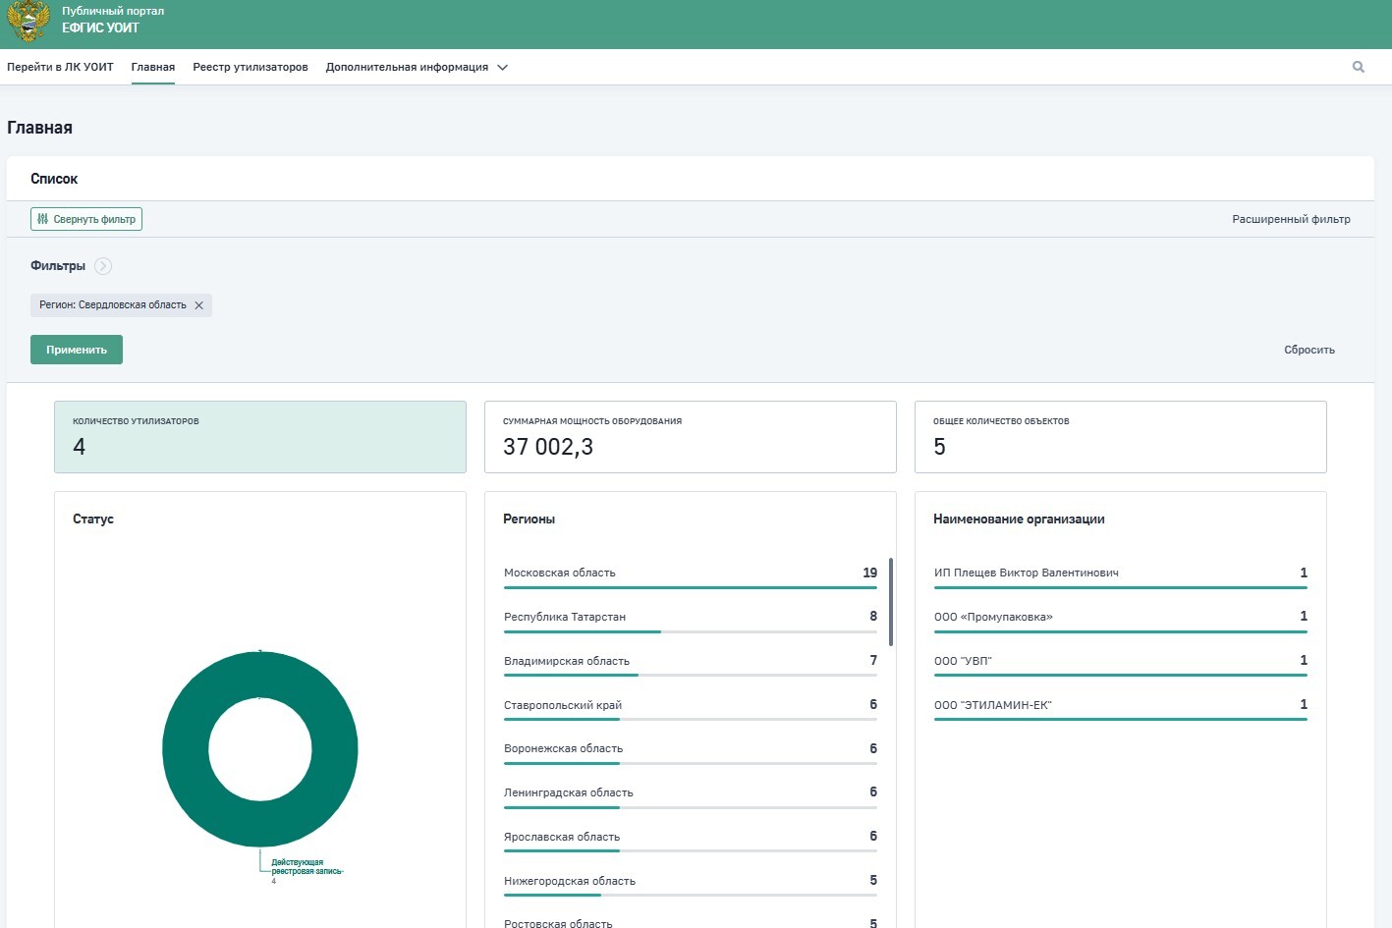Select Ставропольский край in regions list
Image resolution: width=1392 pixels, height=928 pixels.
tap(691, 707)
